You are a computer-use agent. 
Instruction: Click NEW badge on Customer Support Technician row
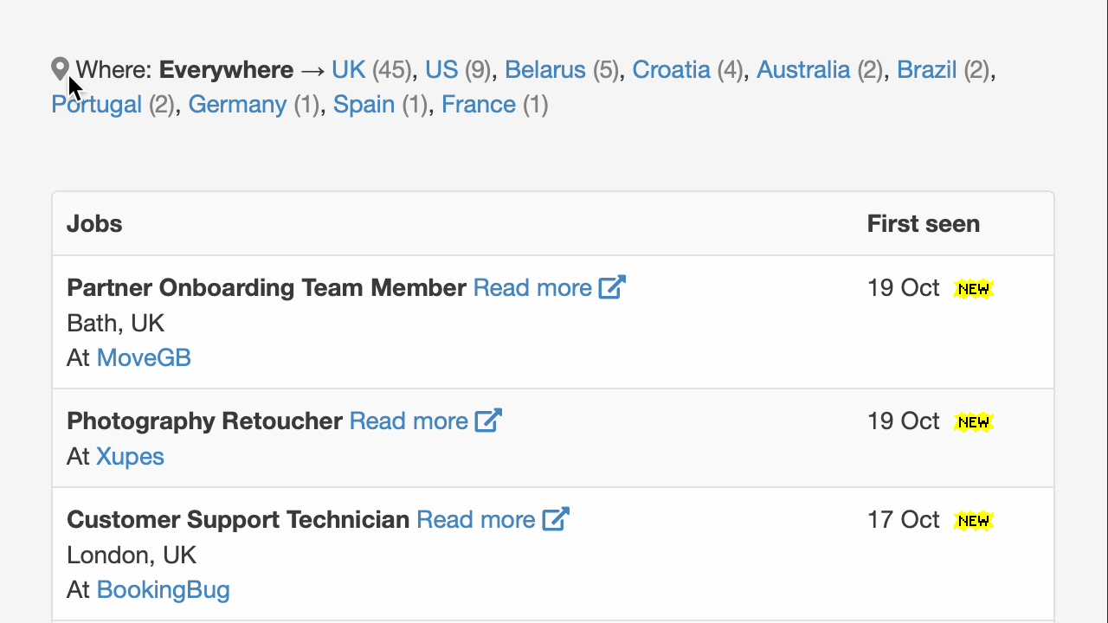coord(973,520)
